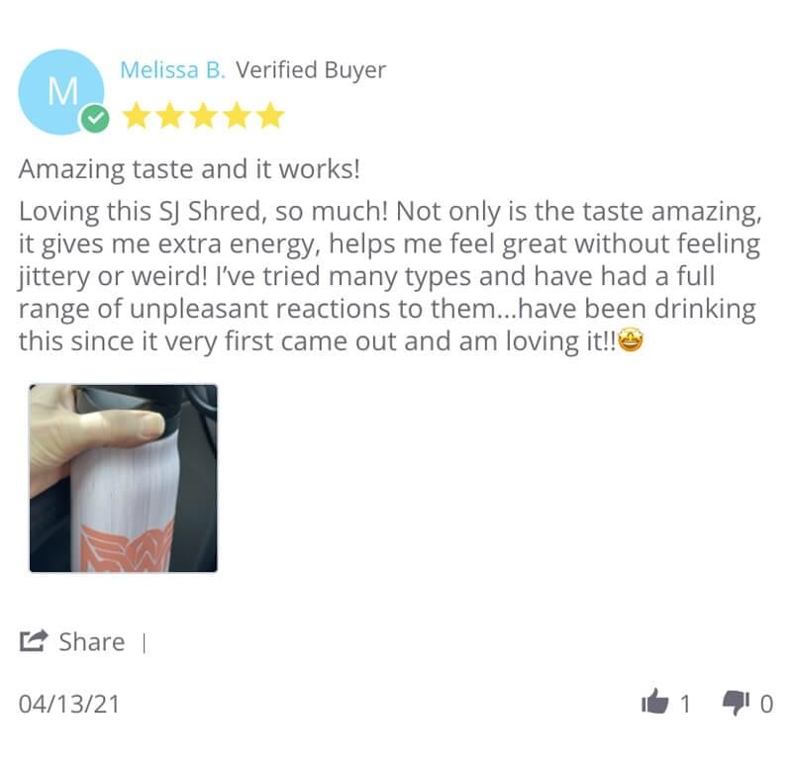Click the green verified checkmark badge
Viewport: 792px width, 765px height.
[94, 120]
